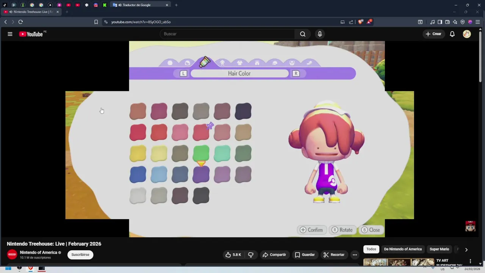Open Leo AI sparkle icon
This screenshot has width=485, height=273.
point(455,22)
